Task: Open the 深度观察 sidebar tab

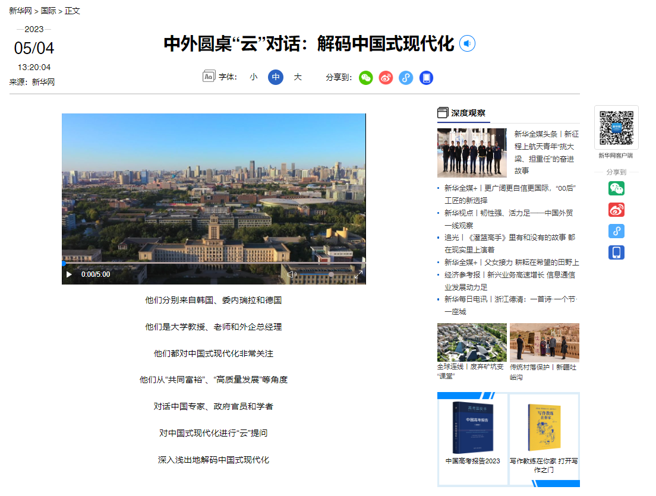Action: (468, 113)
